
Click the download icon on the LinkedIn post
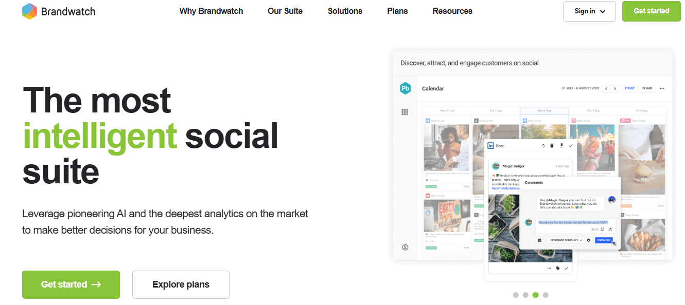561,145
